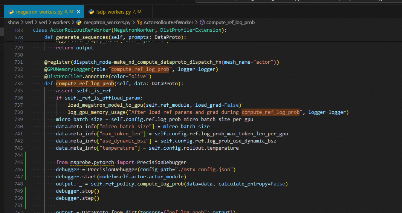Click line number 734 in gutter
402x213 pixels.
(x=18, y=83)
